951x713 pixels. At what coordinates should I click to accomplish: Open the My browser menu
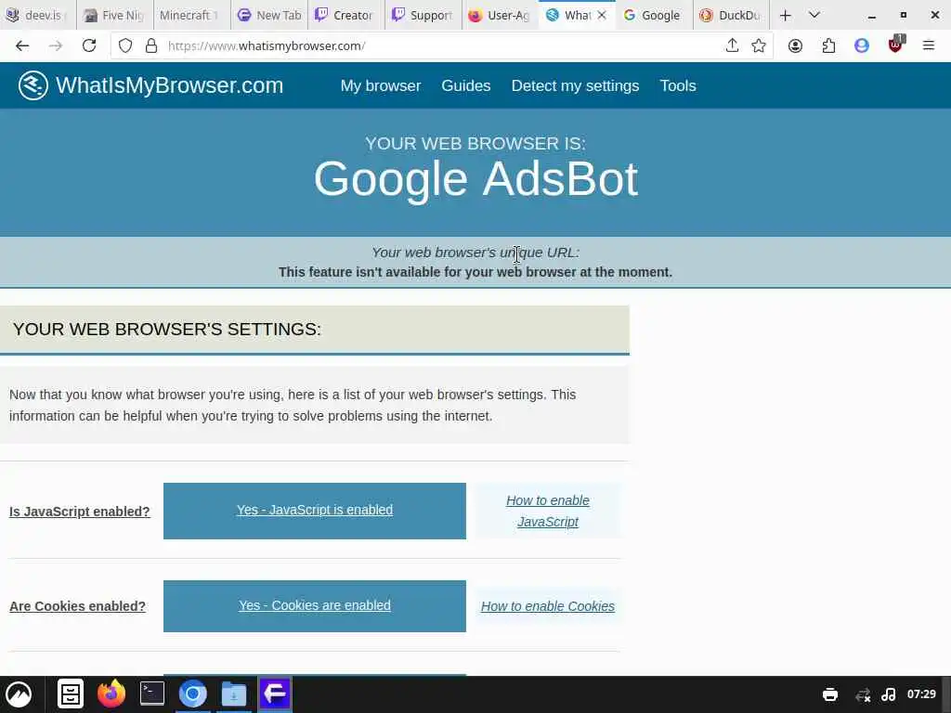tap(380, 86)
